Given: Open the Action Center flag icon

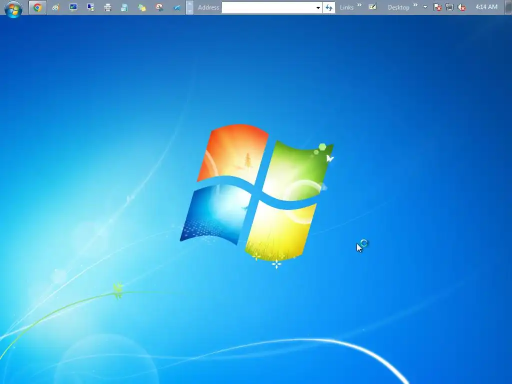Looking at the screenshot, I should point(437,7).
